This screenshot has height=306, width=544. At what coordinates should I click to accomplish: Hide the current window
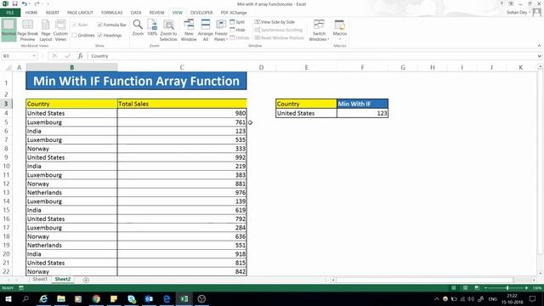click(237, 30)
